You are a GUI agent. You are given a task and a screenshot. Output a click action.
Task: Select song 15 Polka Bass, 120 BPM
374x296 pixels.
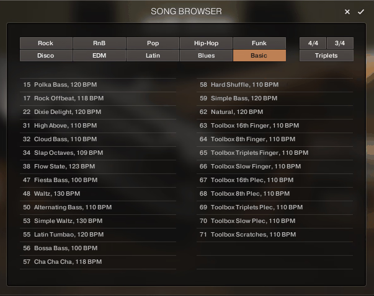98,85
